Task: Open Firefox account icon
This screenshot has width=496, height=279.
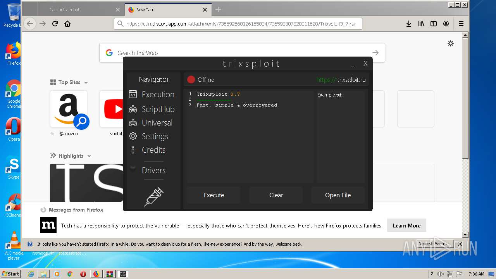Action: (x=446, y=24)
